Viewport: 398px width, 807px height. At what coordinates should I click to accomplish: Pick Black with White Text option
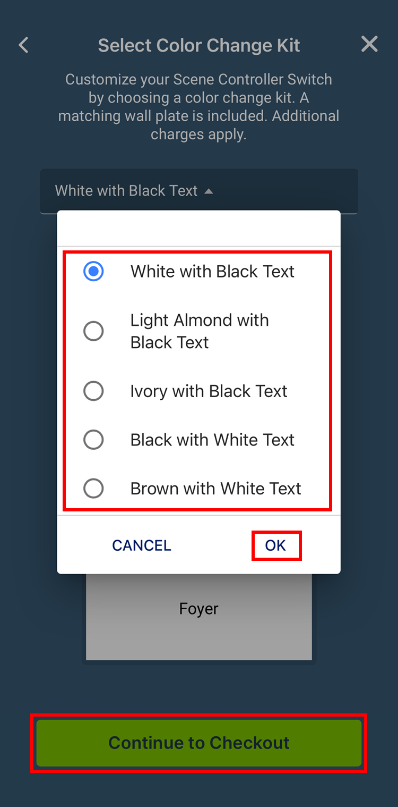coord(93,440)
